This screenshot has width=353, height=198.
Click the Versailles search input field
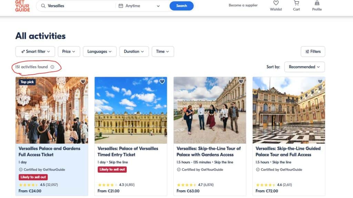click(79, 6)
